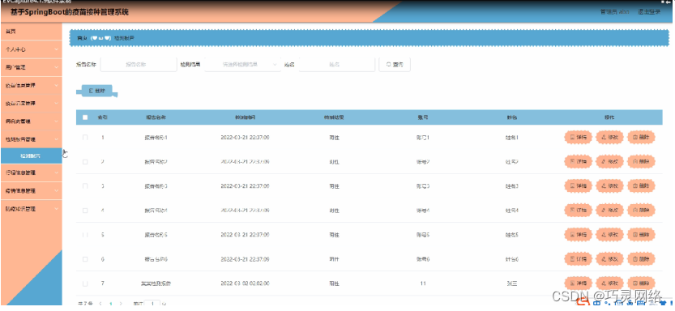Edit the report in row 2

[610, 162]
